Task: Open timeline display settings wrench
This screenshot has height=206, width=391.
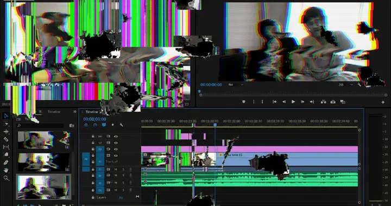Action: 122,125
